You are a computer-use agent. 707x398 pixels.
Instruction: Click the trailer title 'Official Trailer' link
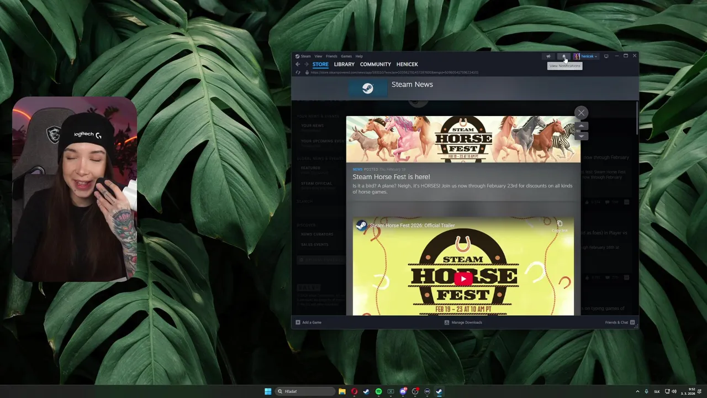pyautogui.click(x=413, y=226)
